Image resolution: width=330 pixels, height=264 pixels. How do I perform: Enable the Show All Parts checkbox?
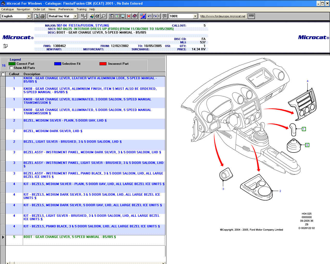(11, 68)
